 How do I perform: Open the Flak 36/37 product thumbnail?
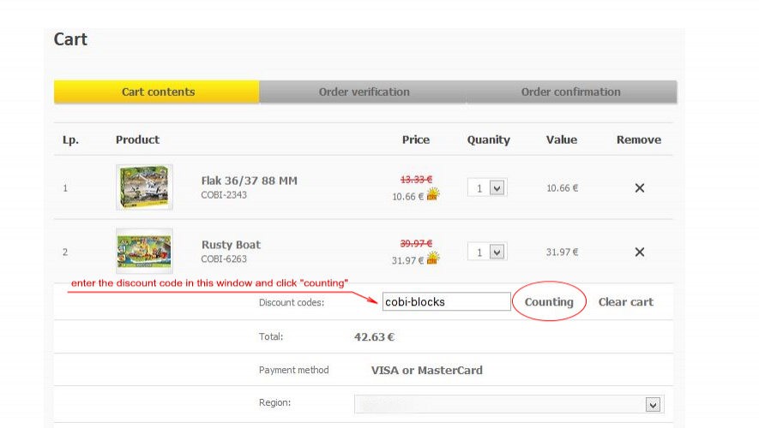(x=144, y=187)
